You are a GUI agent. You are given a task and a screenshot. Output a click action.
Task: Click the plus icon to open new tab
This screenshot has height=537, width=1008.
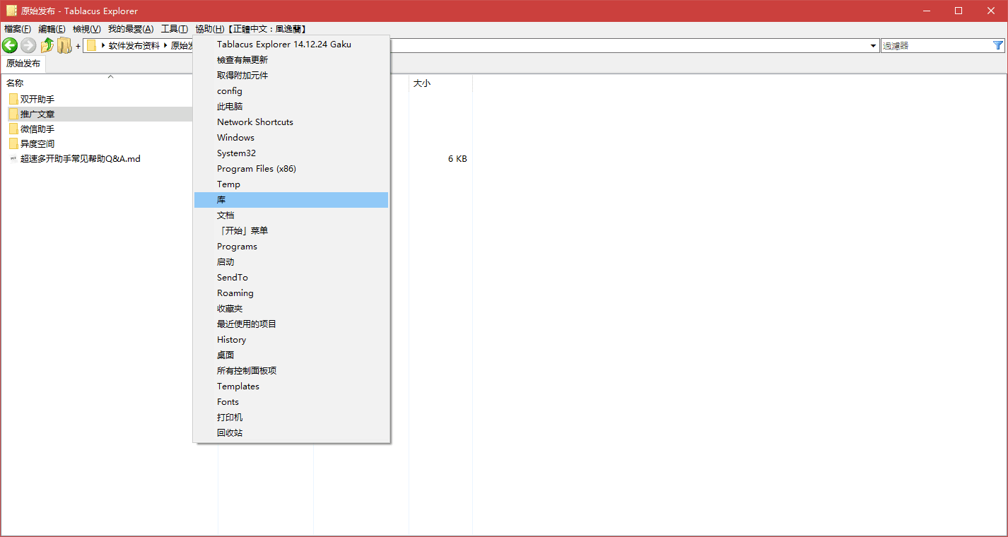click(78, 45)
